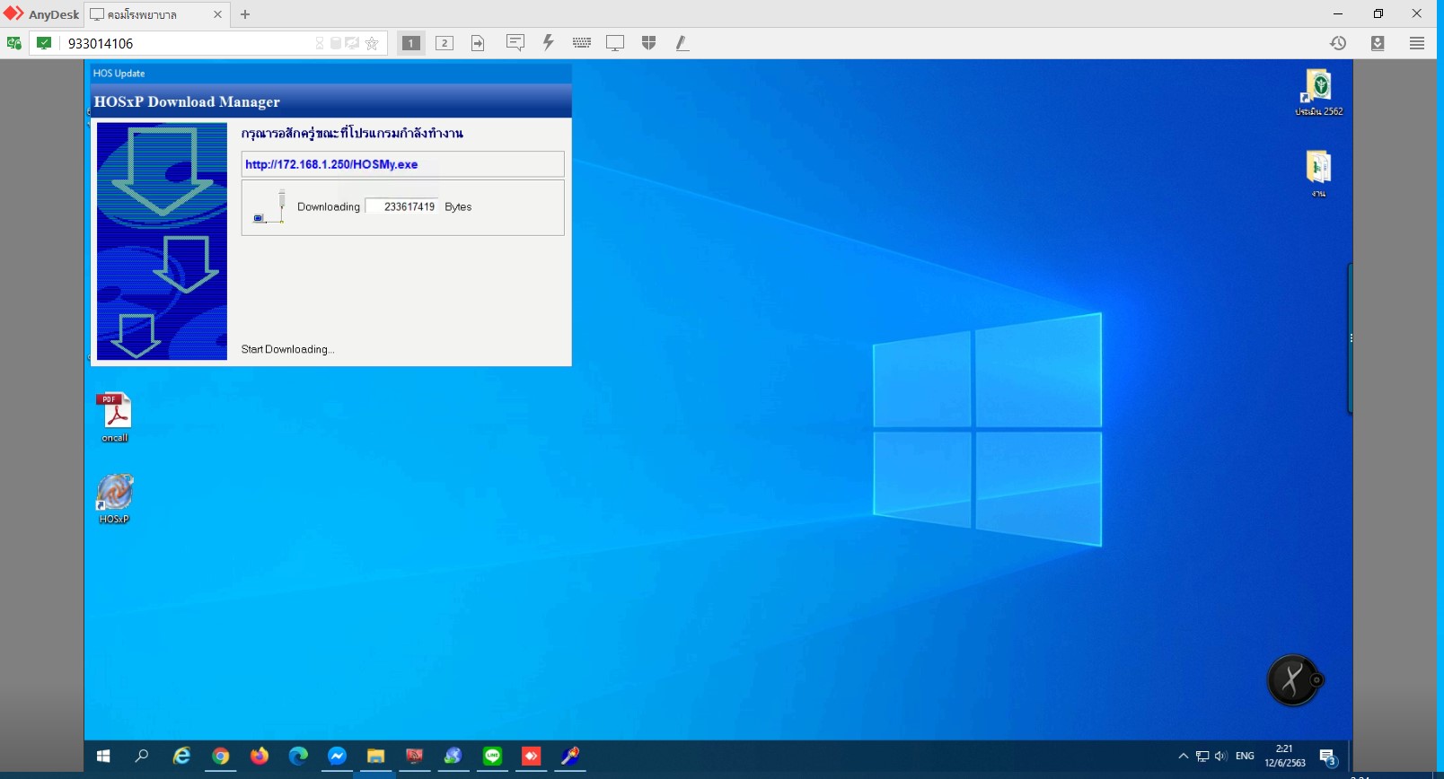This screenshot has height=779, width=1444.
Task: Add address to favorites star icon
Action: pos(372,43)
